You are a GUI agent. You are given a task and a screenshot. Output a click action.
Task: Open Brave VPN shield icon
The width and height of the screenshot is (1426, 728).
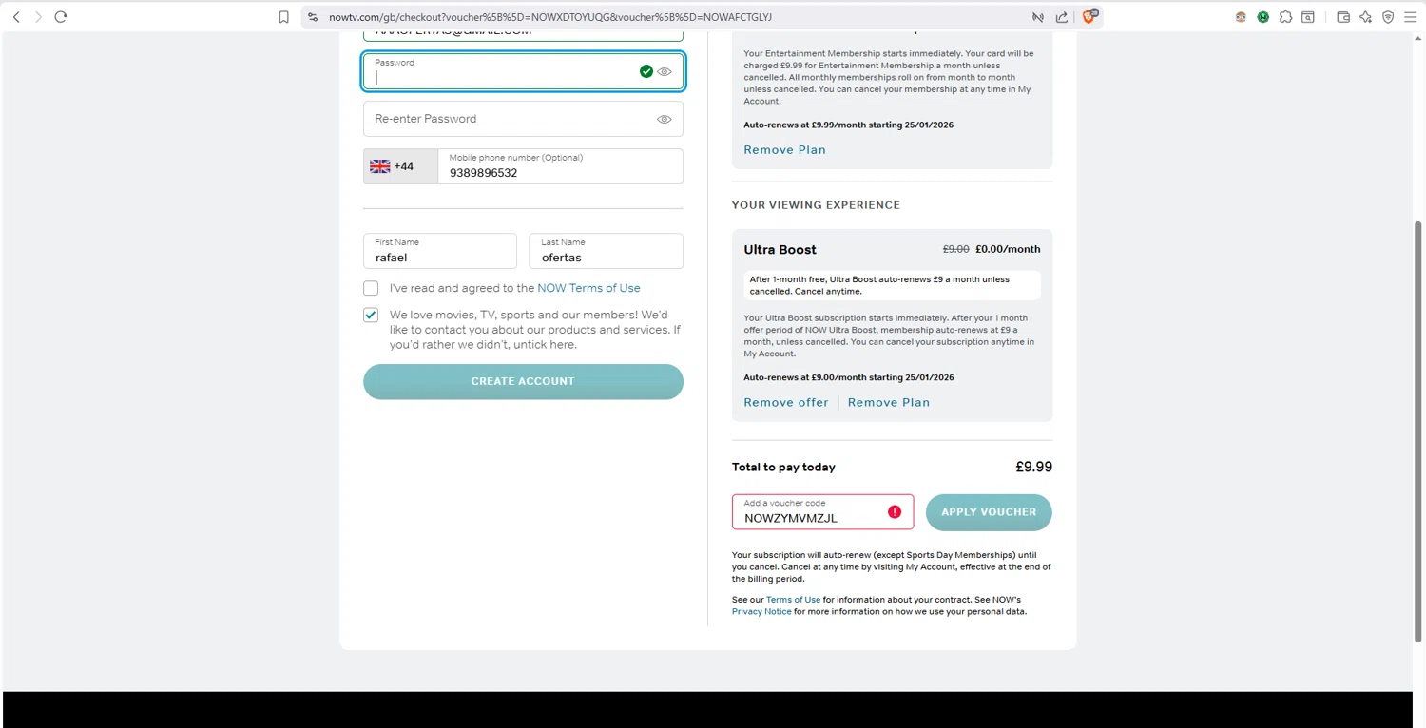(x=1388, y=17)
